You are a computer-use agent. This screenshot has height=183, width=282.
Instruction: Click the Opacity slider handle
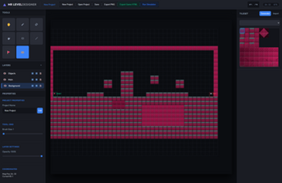click(42, 156)
